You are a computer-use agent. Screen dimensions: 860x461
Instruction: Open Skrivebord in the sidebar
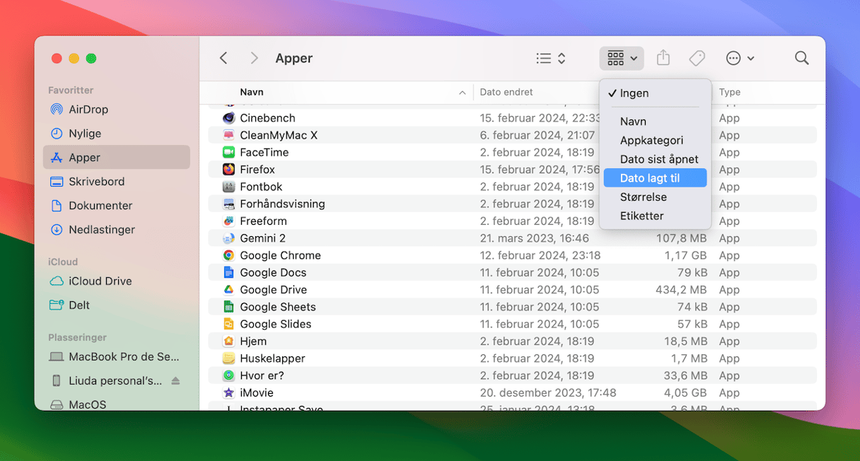click(117, 182)
